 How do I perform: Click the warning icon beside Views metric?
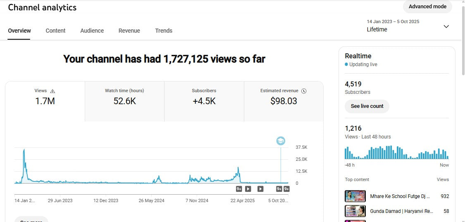52,91
